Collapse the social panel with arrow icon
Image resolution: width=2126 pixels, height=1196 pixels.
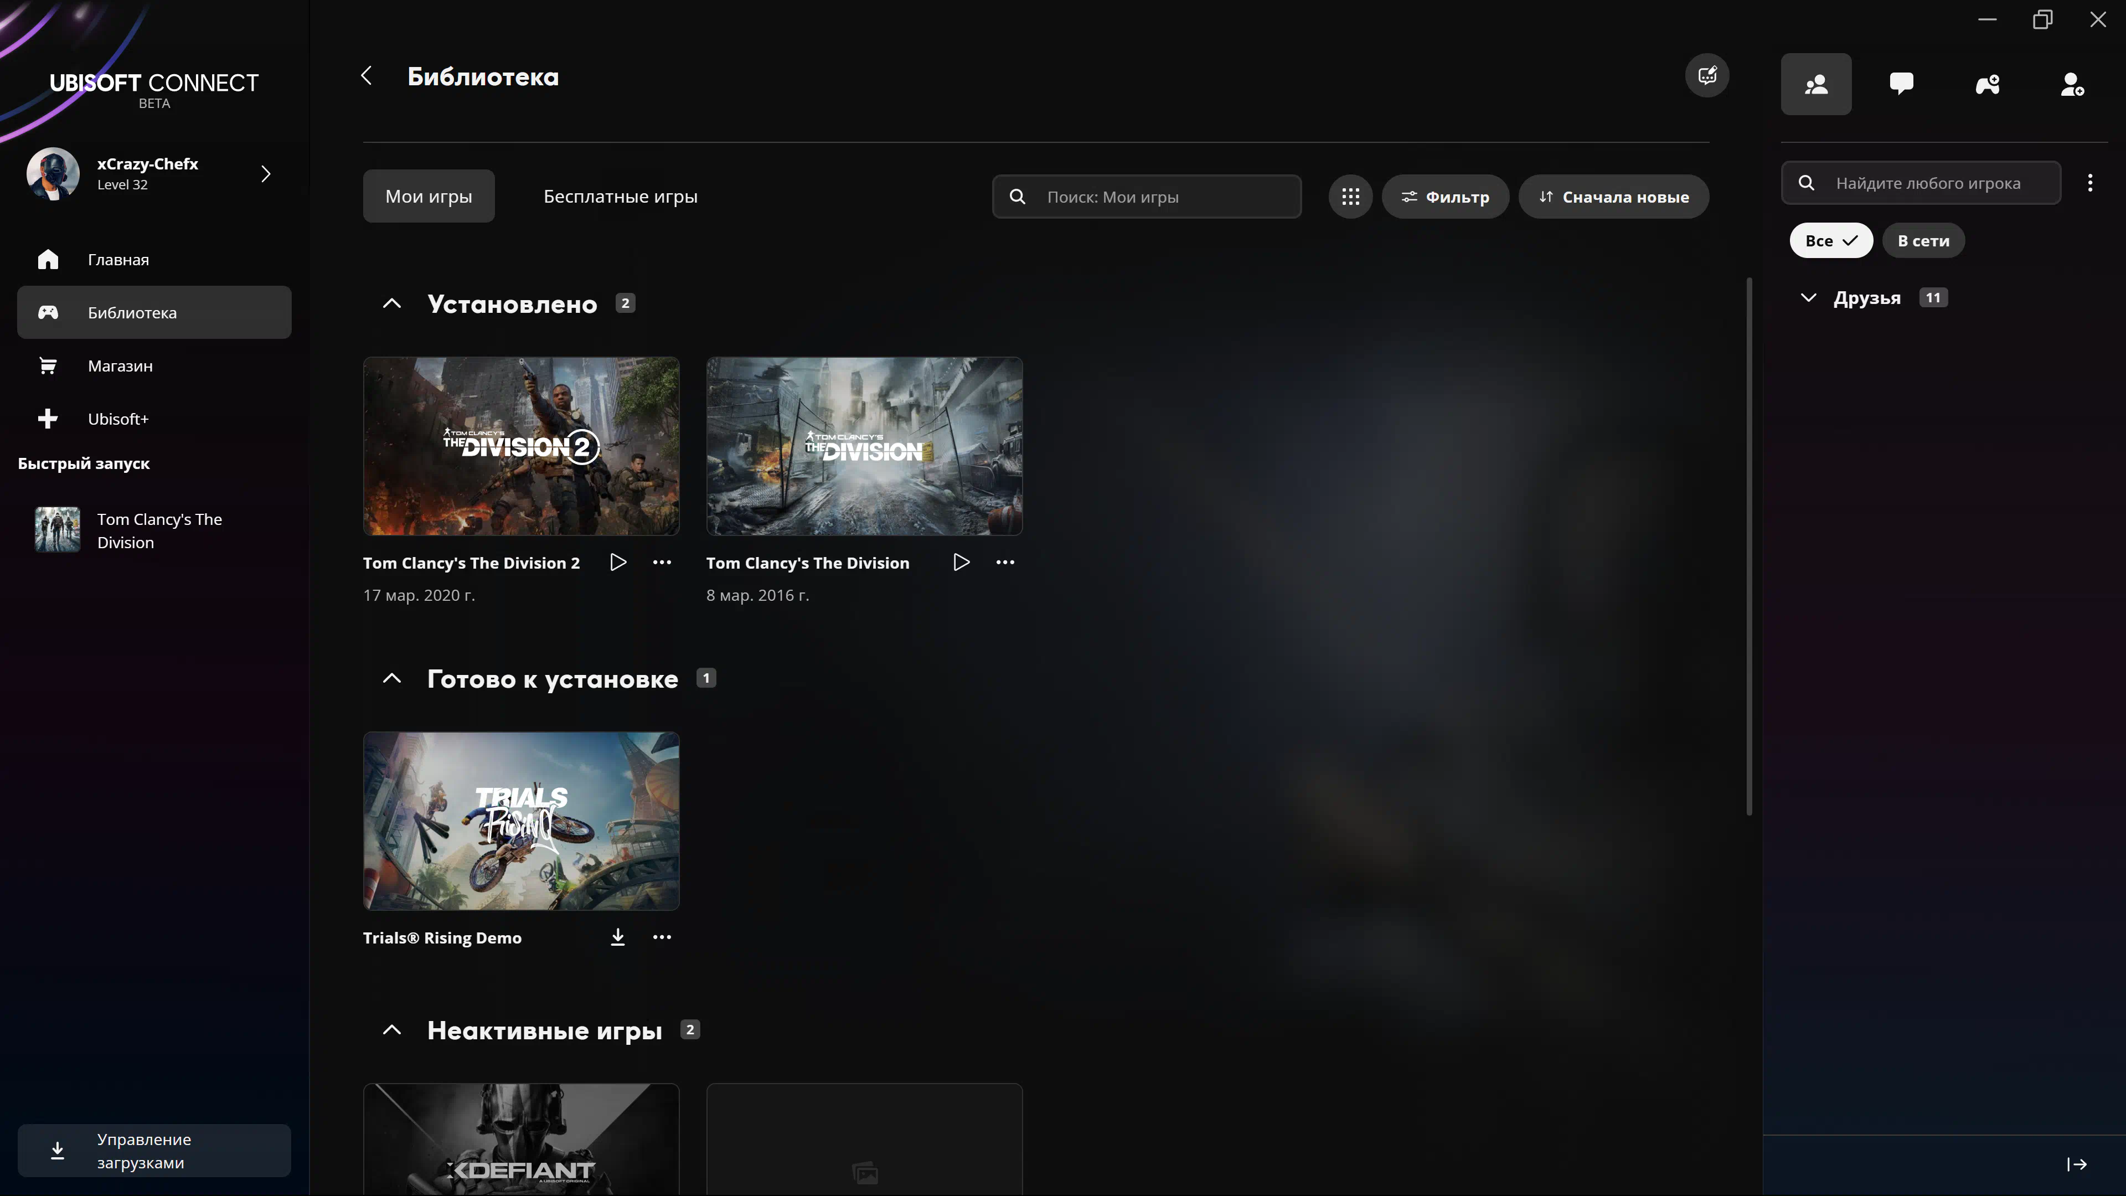2077,1164
